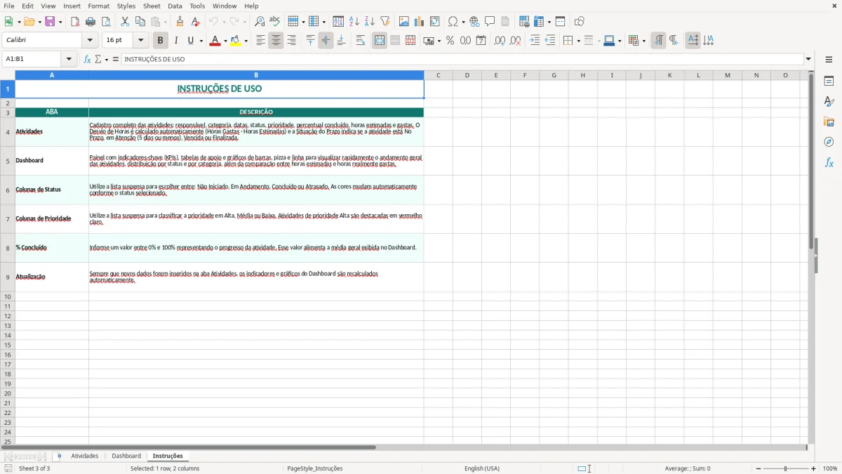The image size is (842, 474).
Task: Open Find and Replace
Action: [260, 22]
